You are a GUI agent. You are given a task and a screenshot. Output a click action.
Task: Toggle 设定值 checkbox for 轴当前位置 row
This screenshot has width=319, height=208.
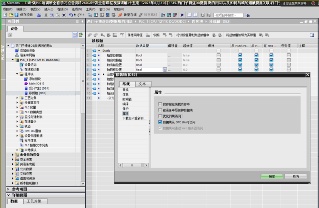[x=289, y=65]
